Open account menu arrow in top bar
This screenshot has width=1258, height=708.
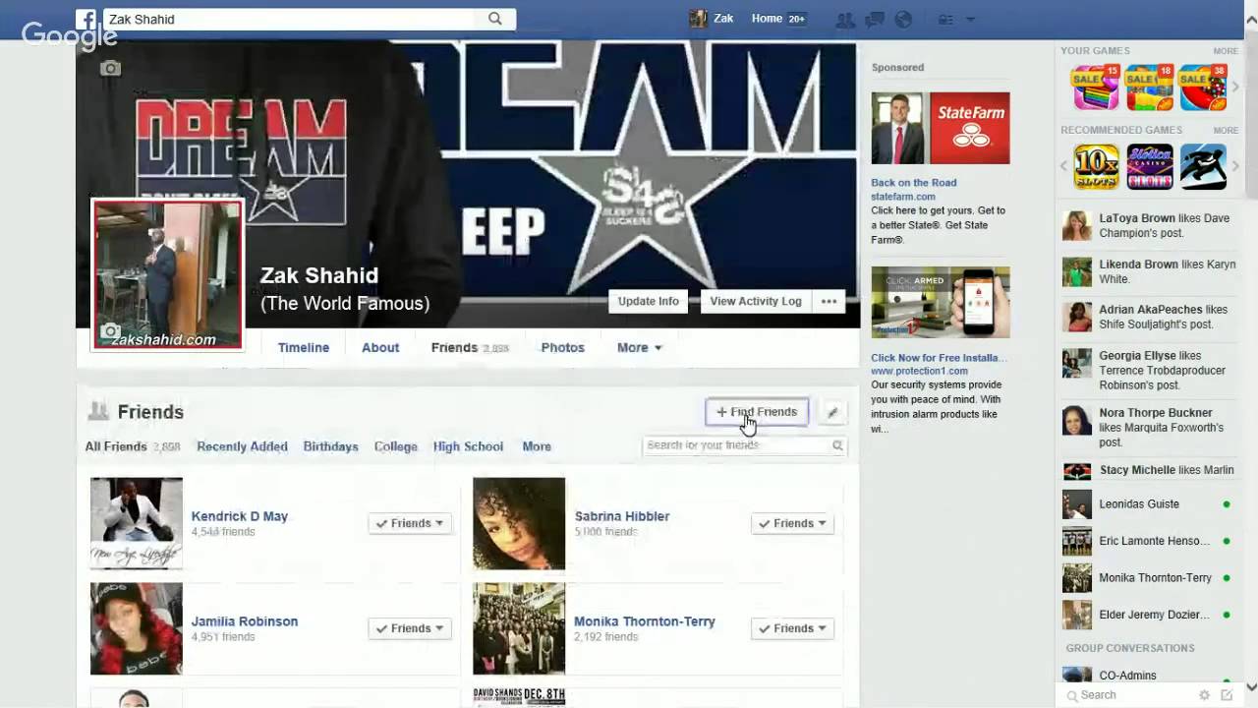[971, 20]
